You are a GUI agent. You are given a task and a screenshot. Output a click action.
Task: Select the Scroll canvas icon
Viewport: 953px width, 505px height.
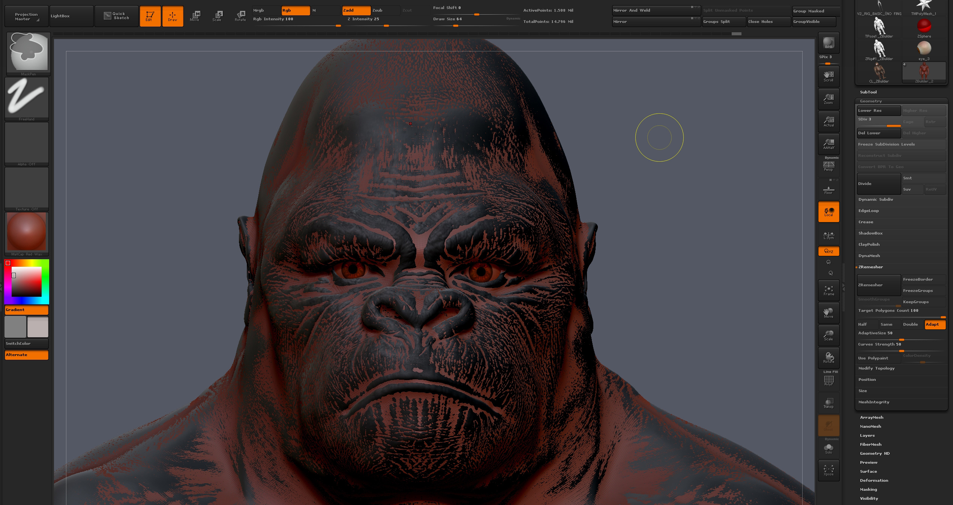pyautogui.click(x=828, y=77)
